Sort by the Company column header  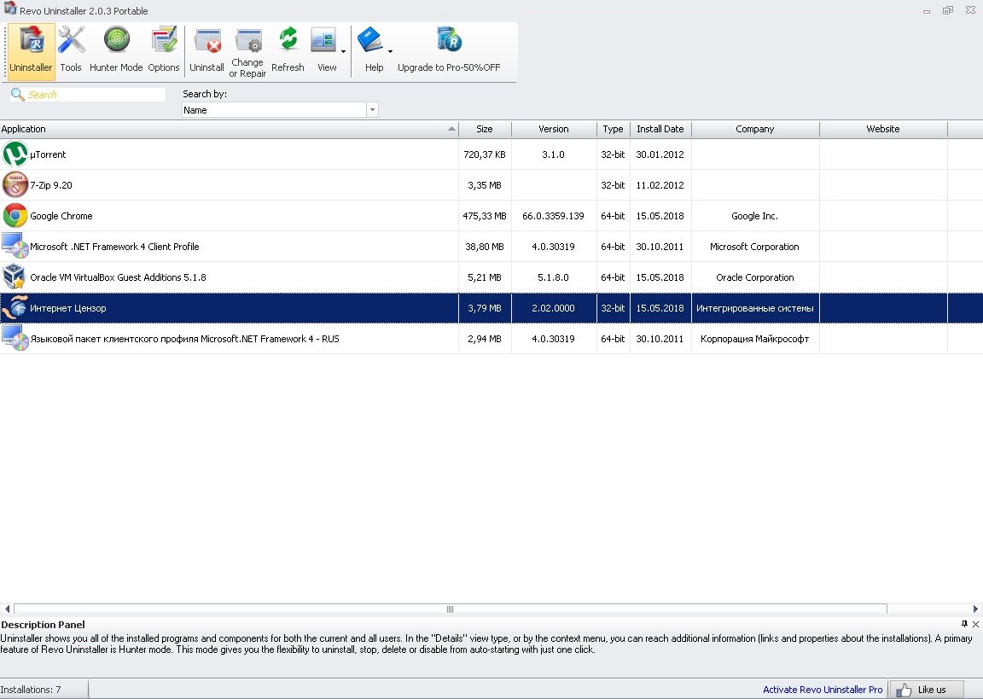click(755, 129)
